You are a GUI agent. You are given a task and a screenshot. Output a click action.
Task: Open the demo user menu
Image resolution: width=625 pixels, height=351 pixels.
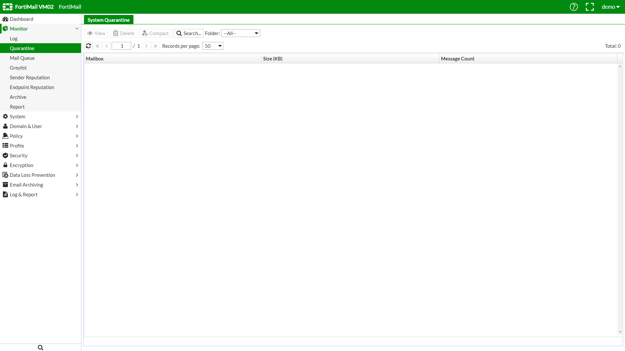(x=610, y=7)
